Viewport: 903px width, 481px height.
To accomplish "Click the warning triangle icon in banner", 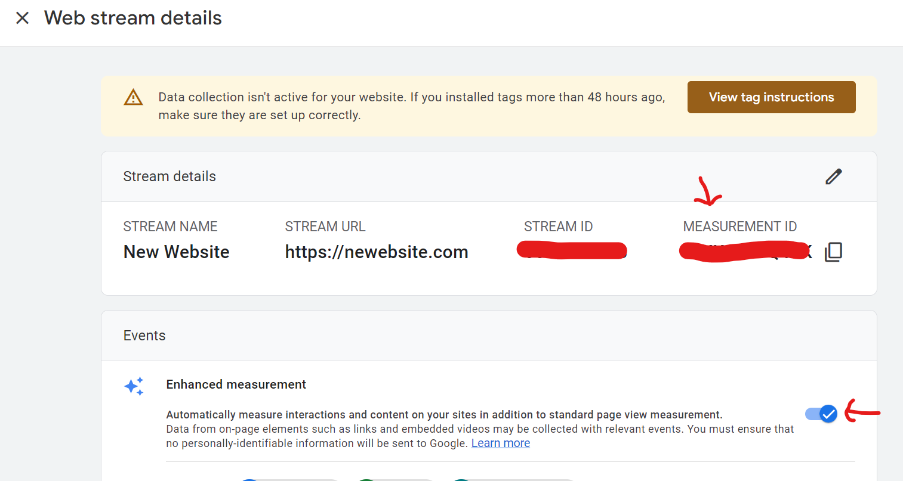I will coord(133,97).
